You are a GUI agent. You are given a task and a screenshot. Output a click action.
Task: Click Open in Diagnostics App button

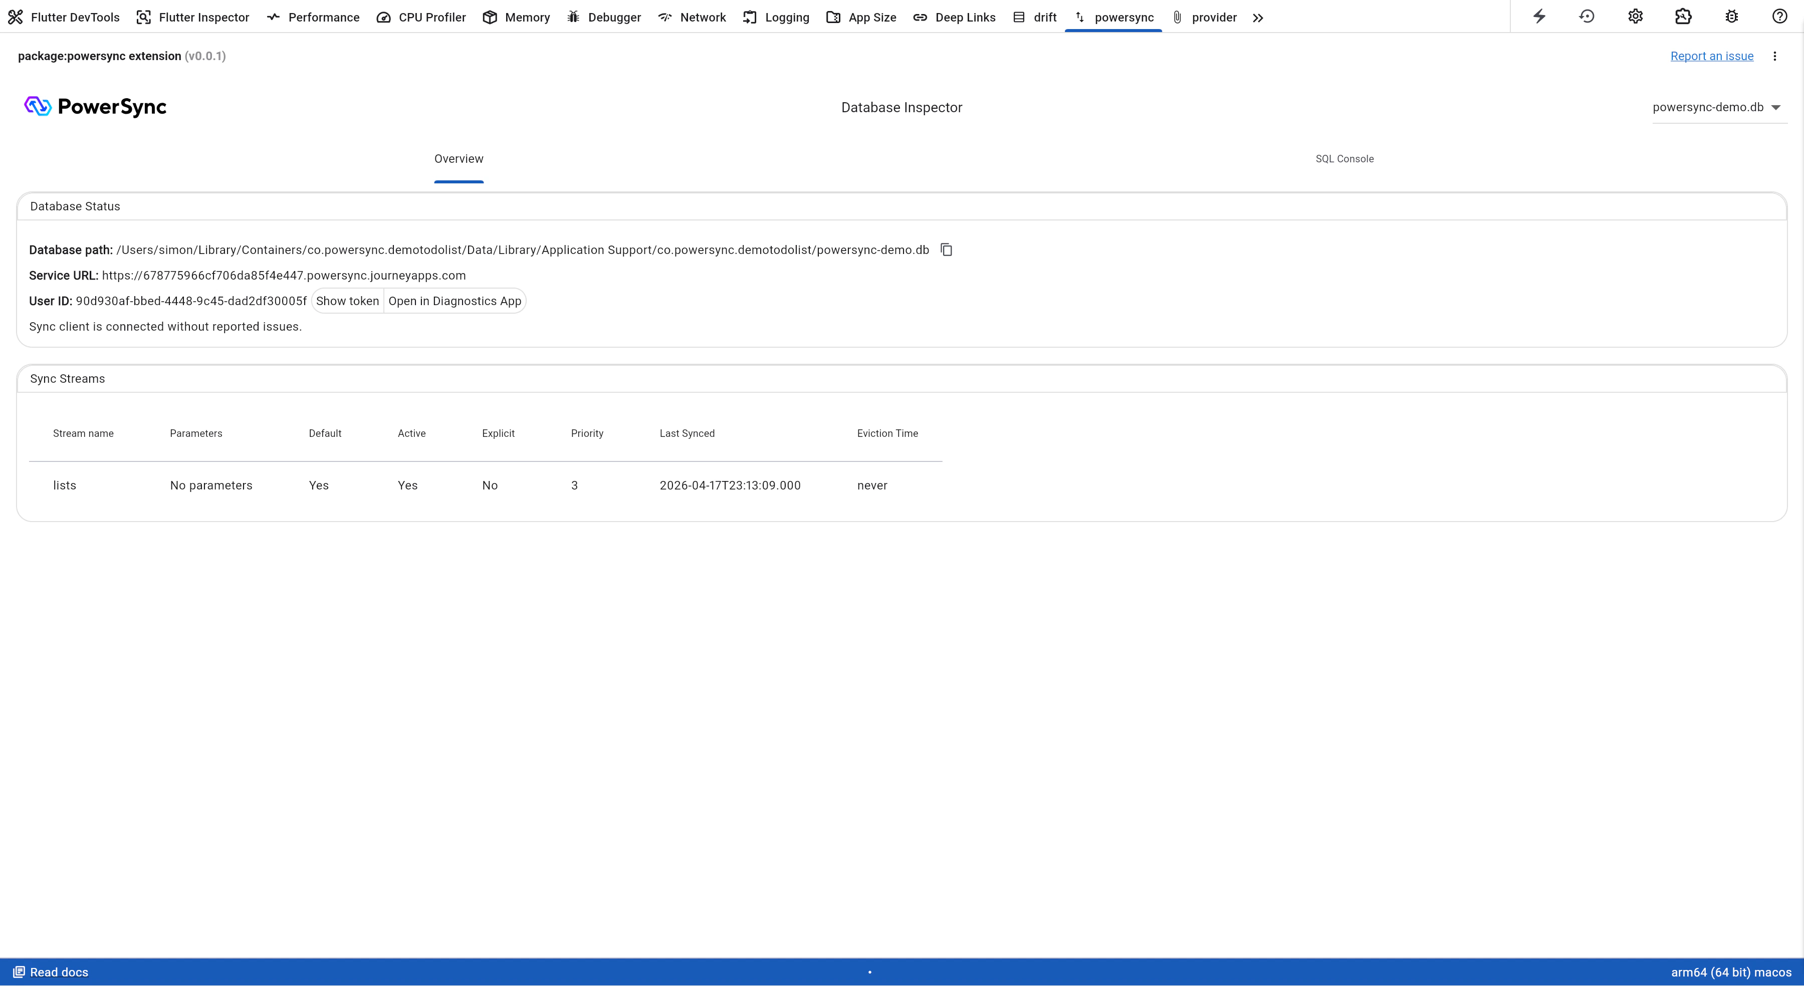click(x=455, y=301)
